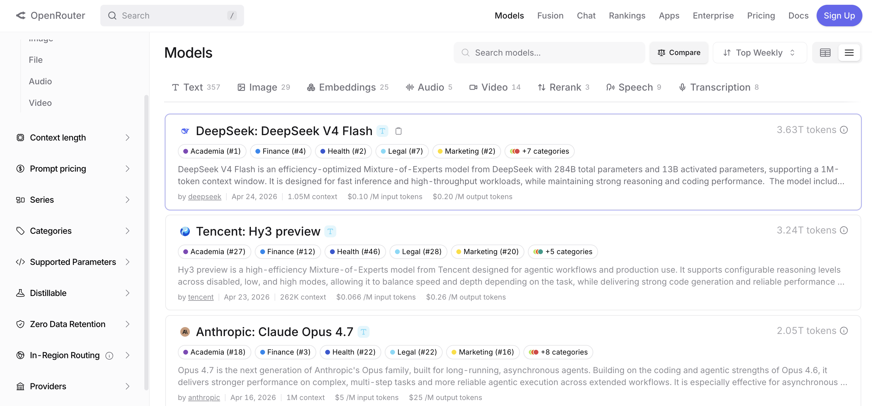872x406 pixels.
Task: Click the Compare button
Action: click(x=679, y=53)
